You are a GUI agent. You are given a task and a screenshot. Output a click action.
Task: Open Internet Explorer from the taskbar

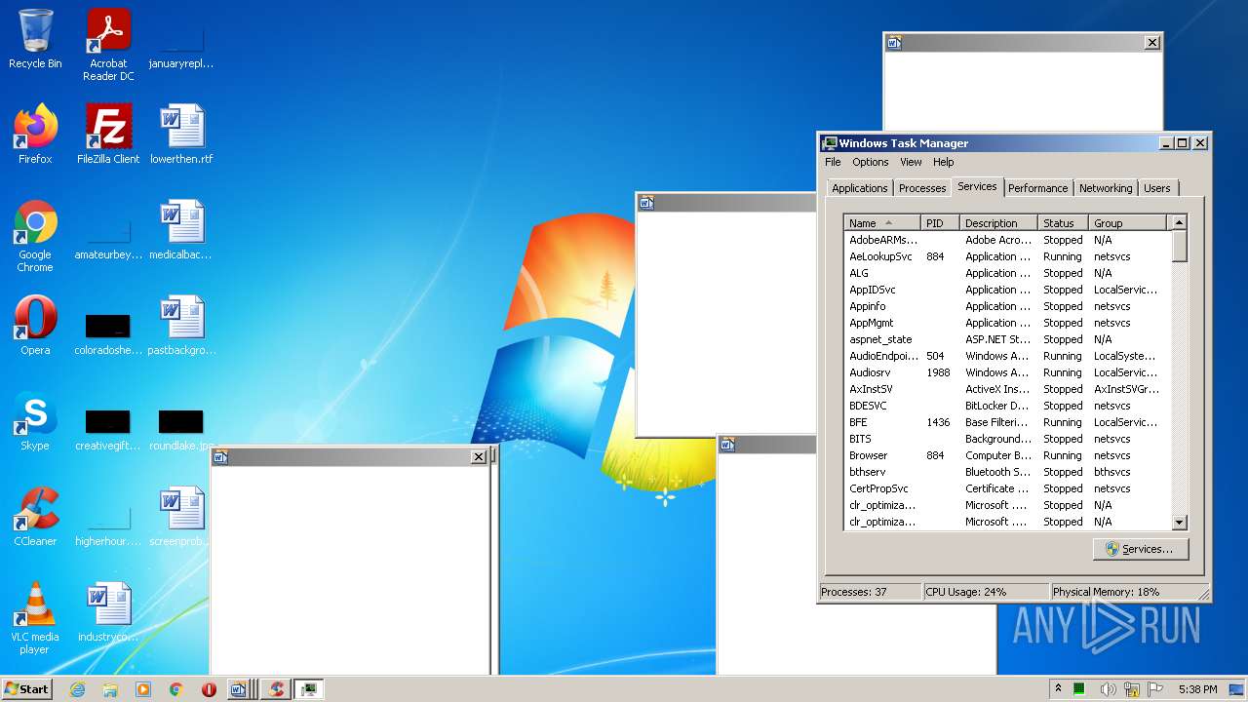[77, 689]
